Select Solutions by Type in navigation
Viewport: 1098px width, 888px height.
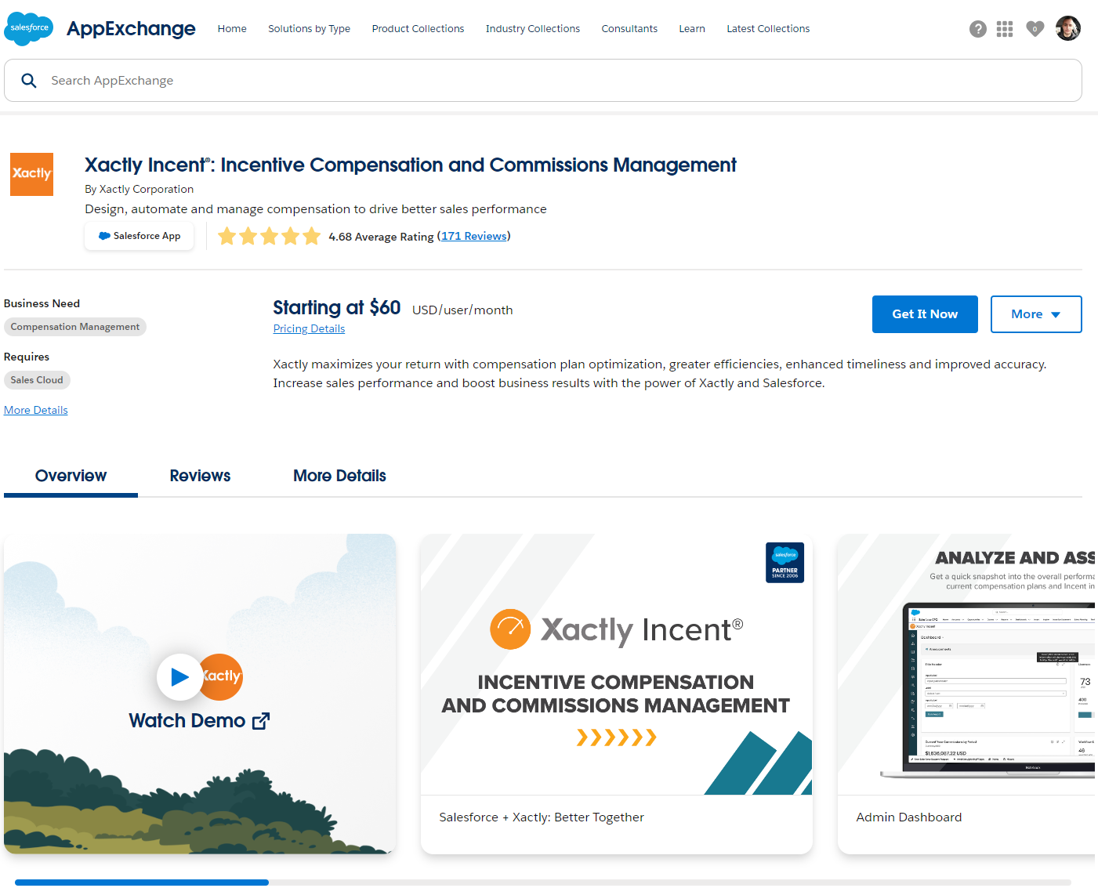point(309,28)
